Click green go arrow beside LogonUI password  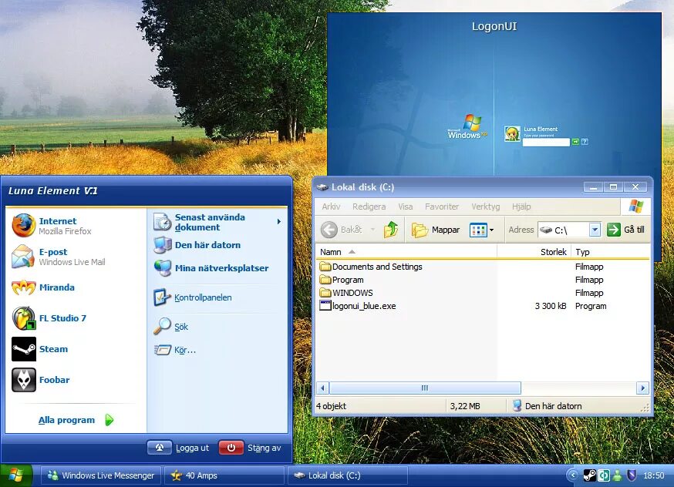575,142
